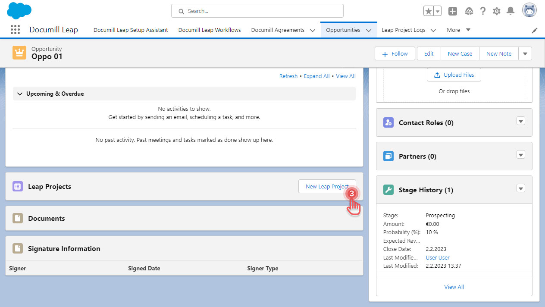Screen dimensions: 545x307
Task: Click the page edit pencil icon
Action: pos(535,30)
